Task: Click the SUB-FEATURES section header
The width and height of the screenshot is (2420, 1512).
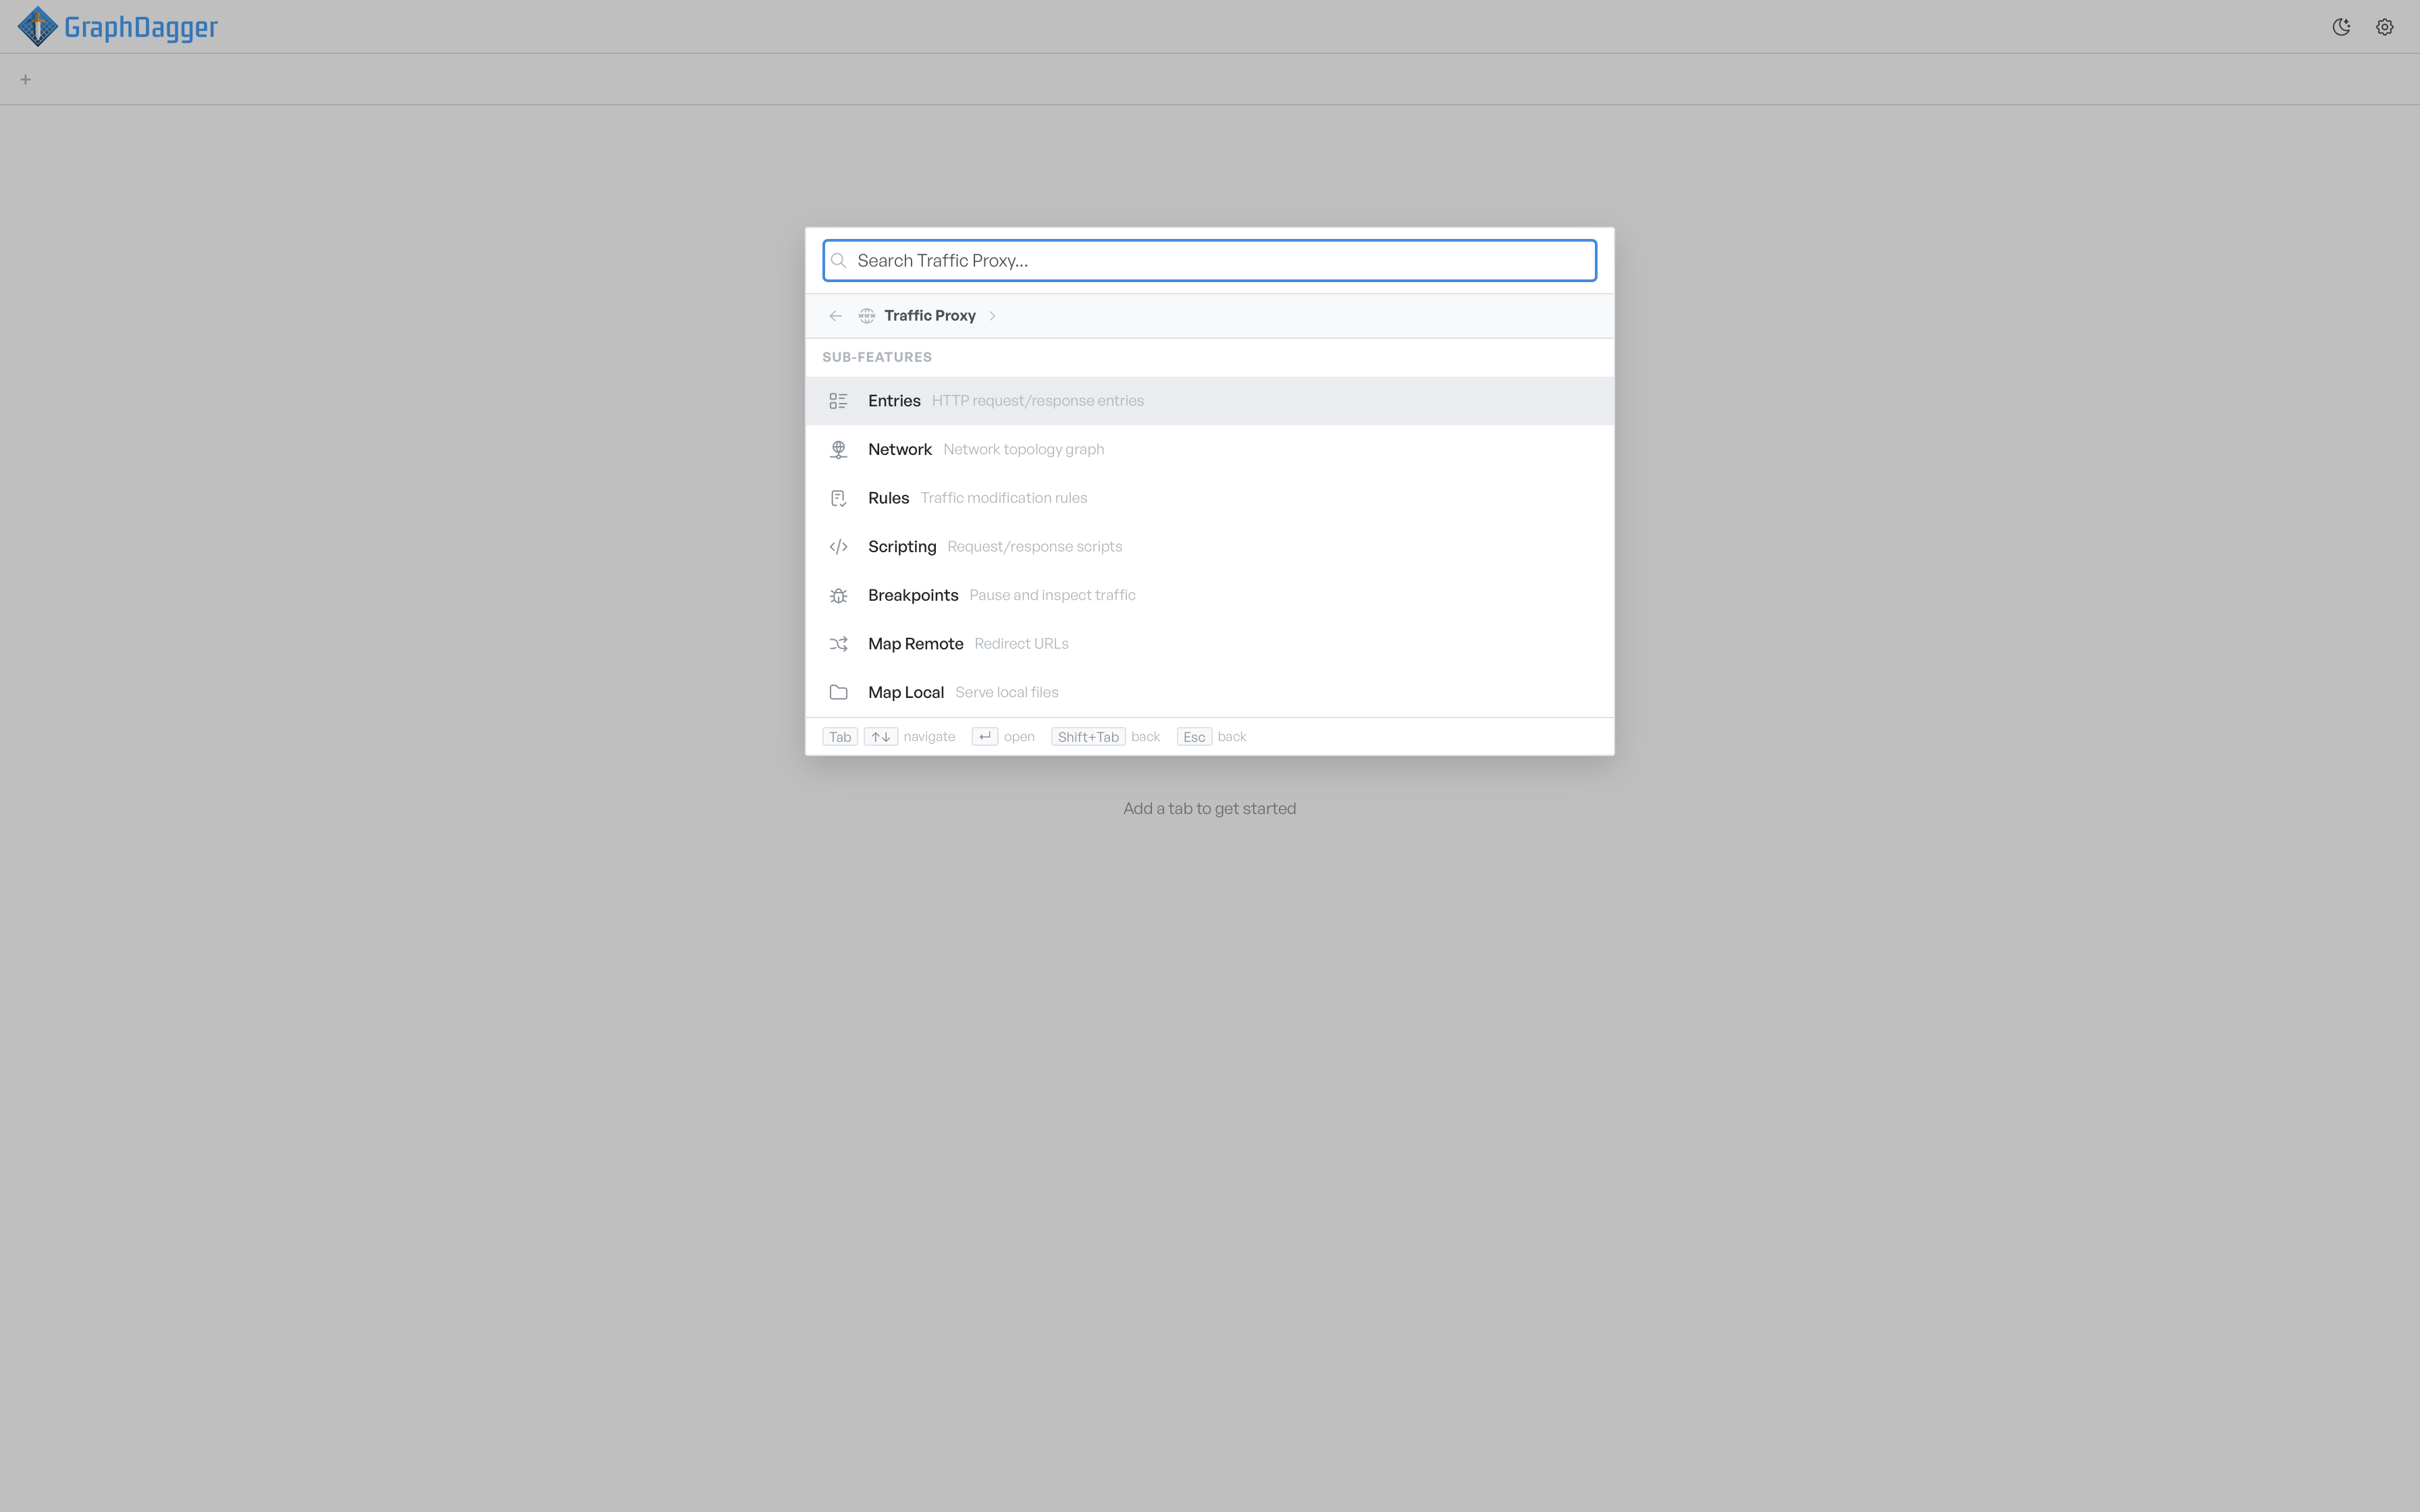Action: [x=877, y=357]
